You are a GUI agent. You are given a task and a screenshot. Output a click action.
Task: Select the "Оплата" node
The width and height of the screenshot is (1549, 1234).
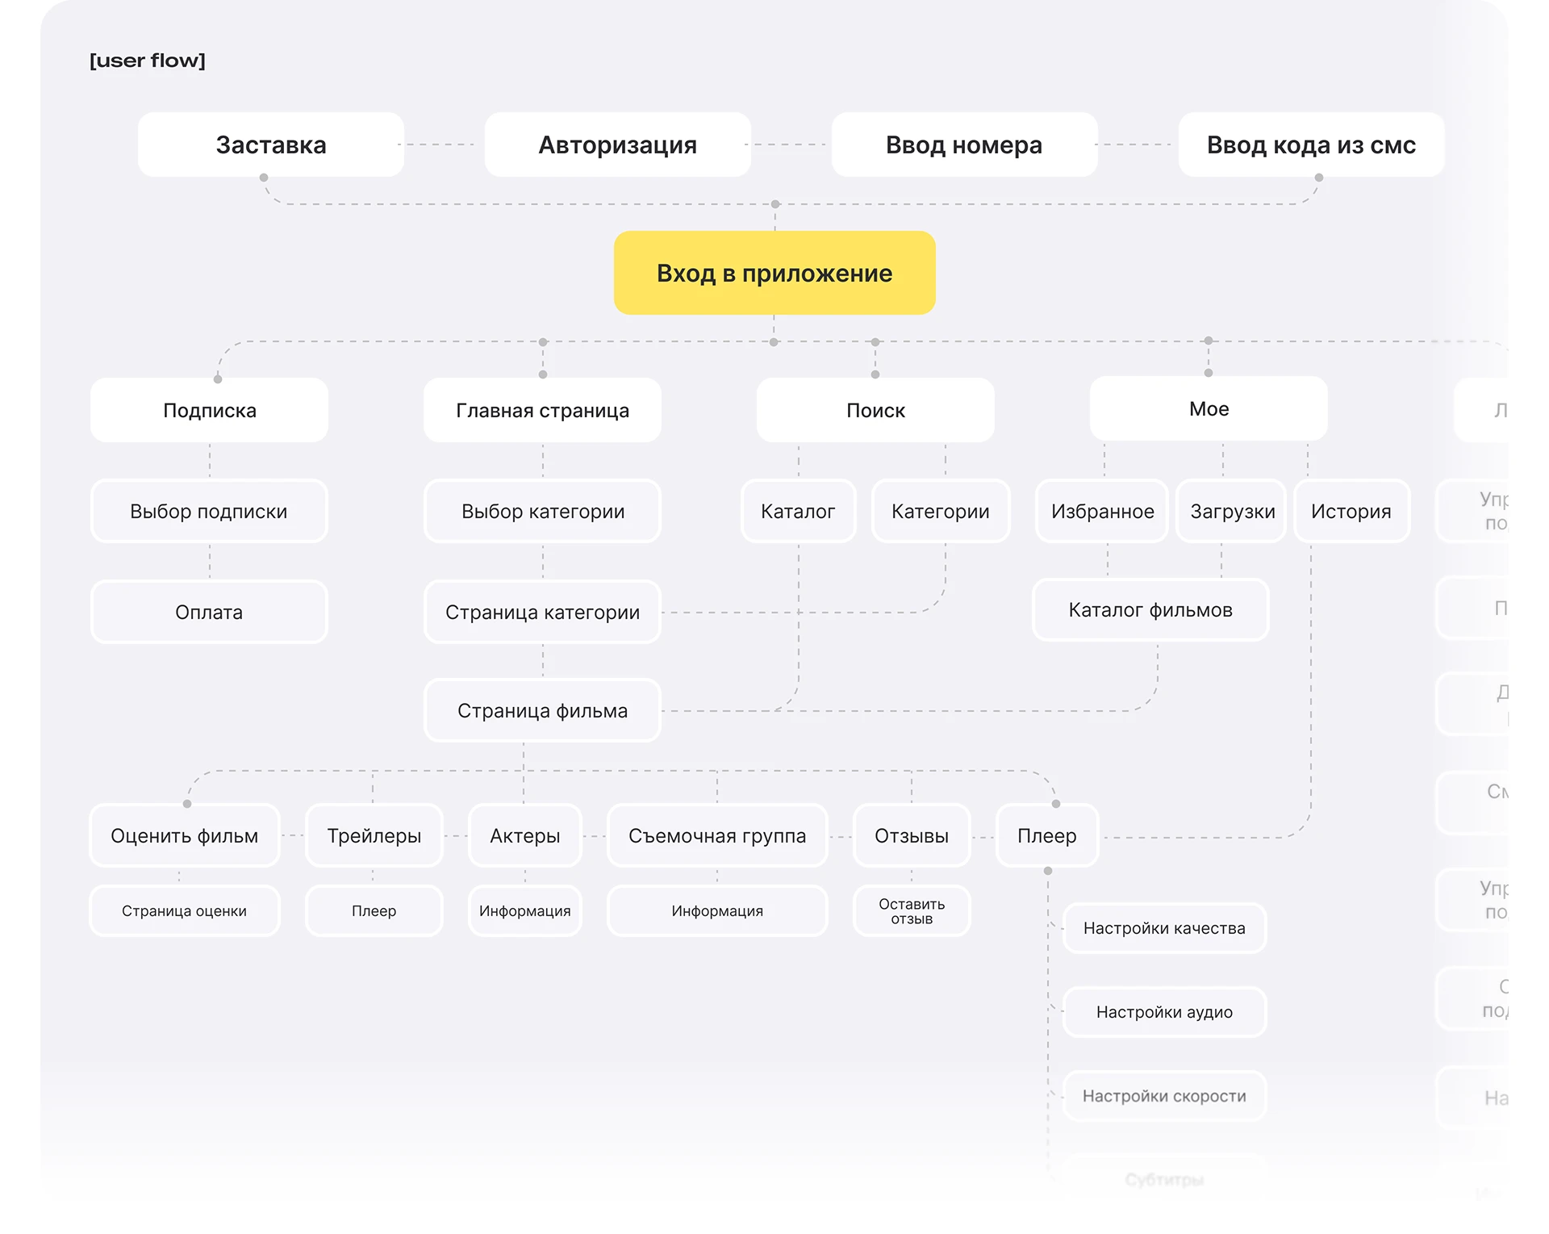[x=209, y=613]
